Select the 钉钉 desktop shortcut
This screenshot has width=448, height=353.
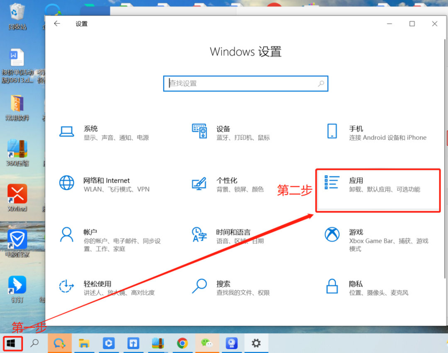pyautogui.click(x=17, y=289)
